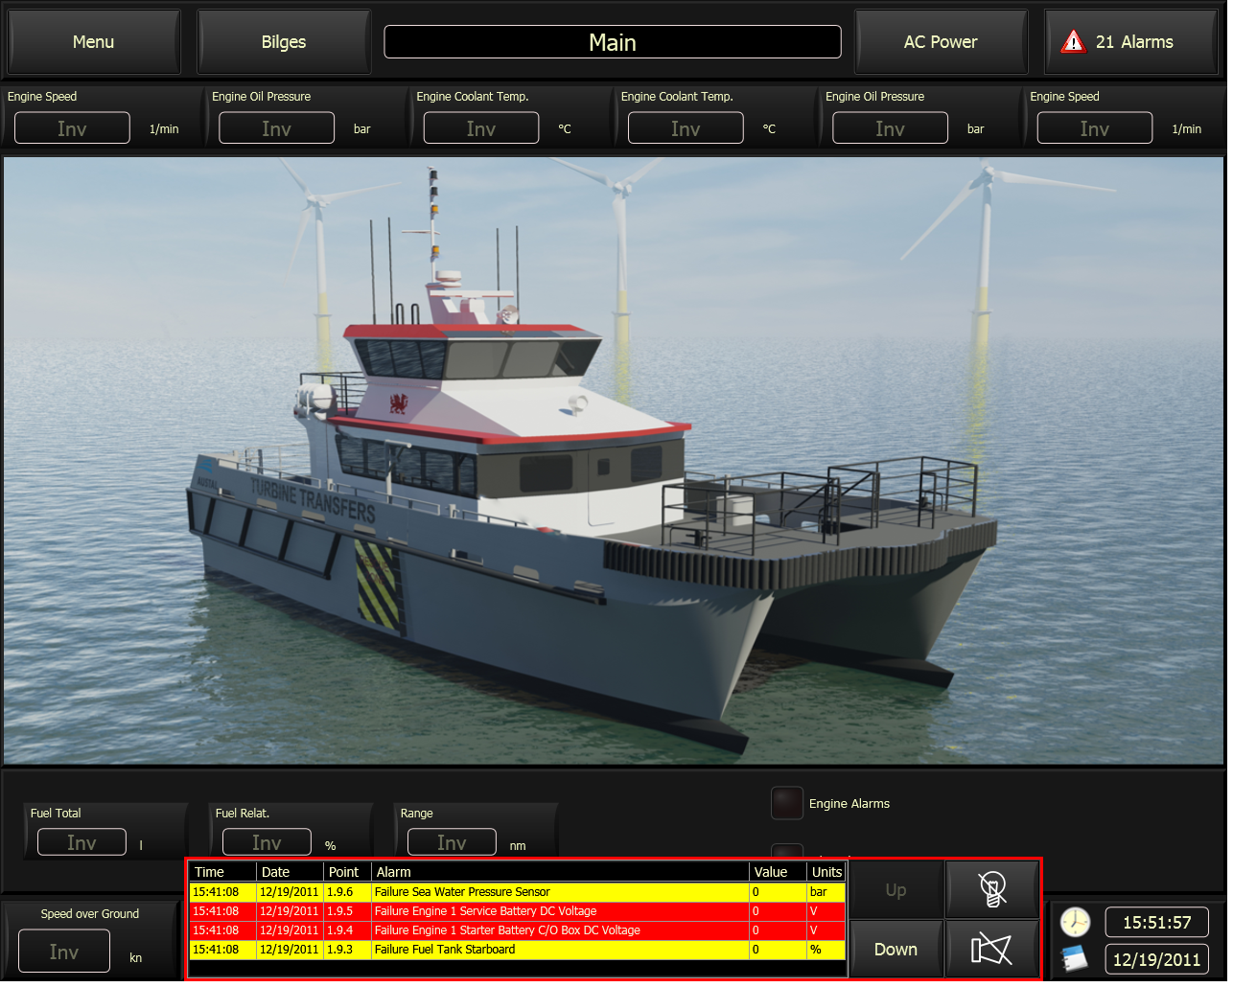Select the rightmost Engine Speed value field
The height and width of the screenshot is (987, 1233).
1095,128
